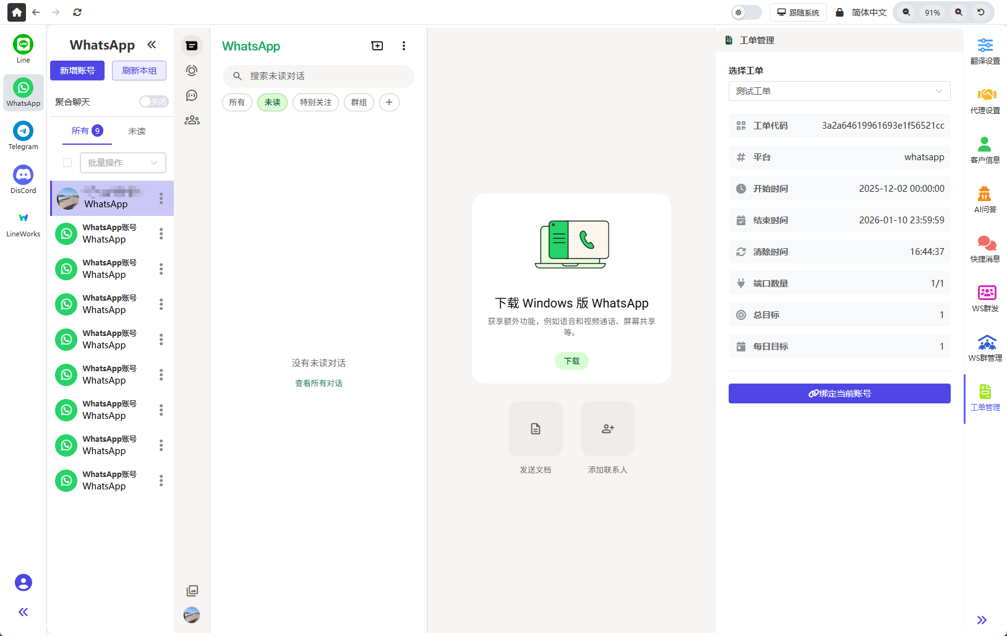Click the zoom in magnifier icon
The height and width of the screenshot is (636, 1007).
click(x=958, y=12)
